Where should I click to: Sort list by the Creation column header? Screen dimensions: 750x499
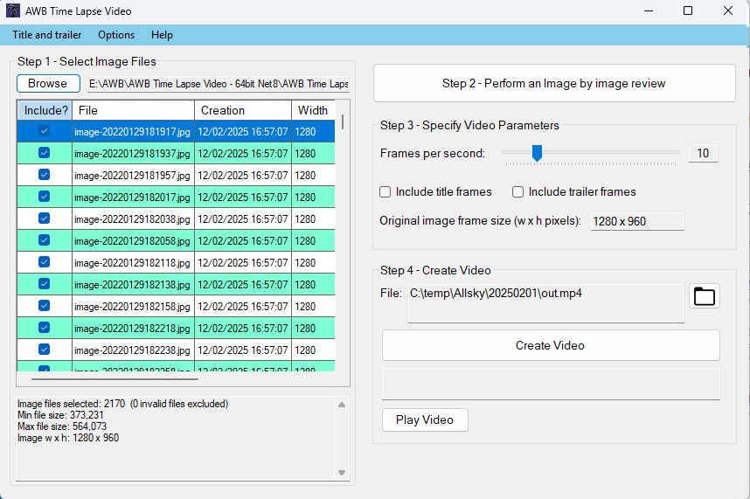(242, 111)
